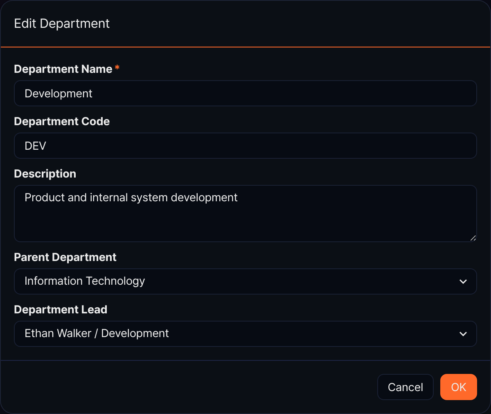Confirm changes with the OK button
This screenshot has width=491, height=414.
(x=459, y=387)
